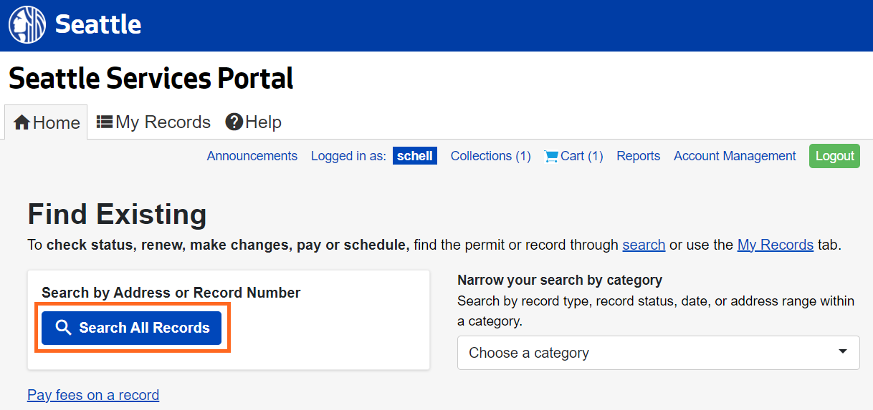Click the category dropdown arrow
873x410 pixels.
click(843, 352)
